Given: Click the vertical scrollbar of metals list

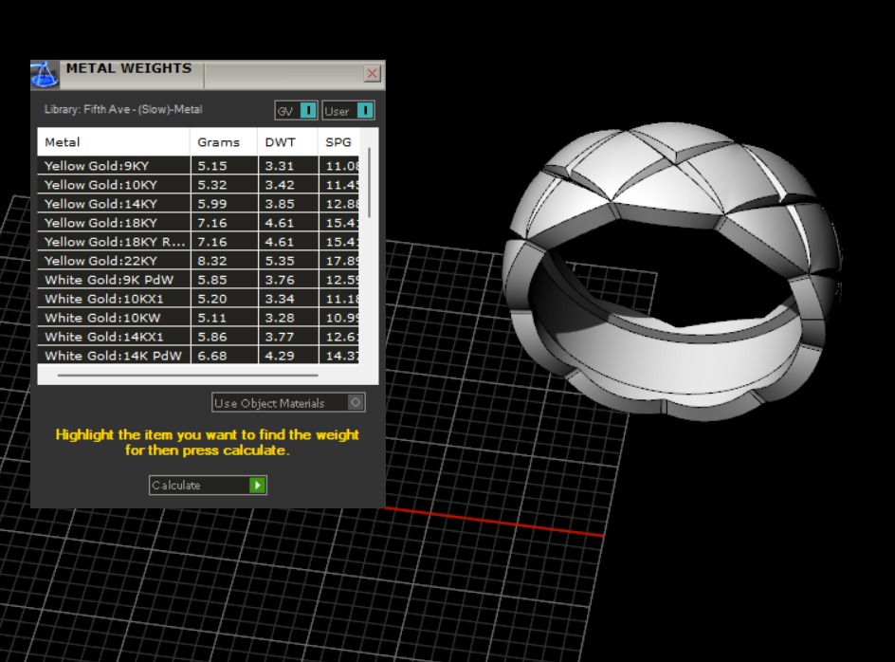Looking at the screenshot, I should pos(370,183).
